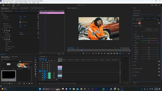Disable HSL Secondary checkbox

point(159,72)
